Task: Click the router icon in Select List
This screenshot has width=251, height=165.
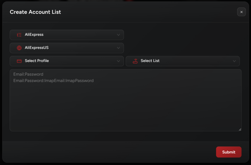Action: click(x=135, y=61)
